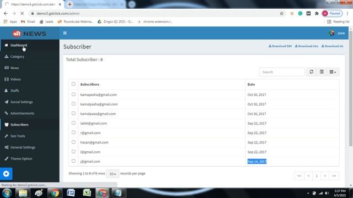Open Advertisements in the sidebar
Viewport: 353px width, 198px height.
point(30,113)
